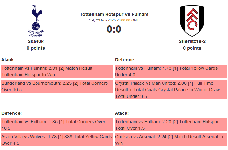Click the 0:0 match score
The height and width of the screenshot is (150, 228).
pyautogui.click(x=114, y=29)
